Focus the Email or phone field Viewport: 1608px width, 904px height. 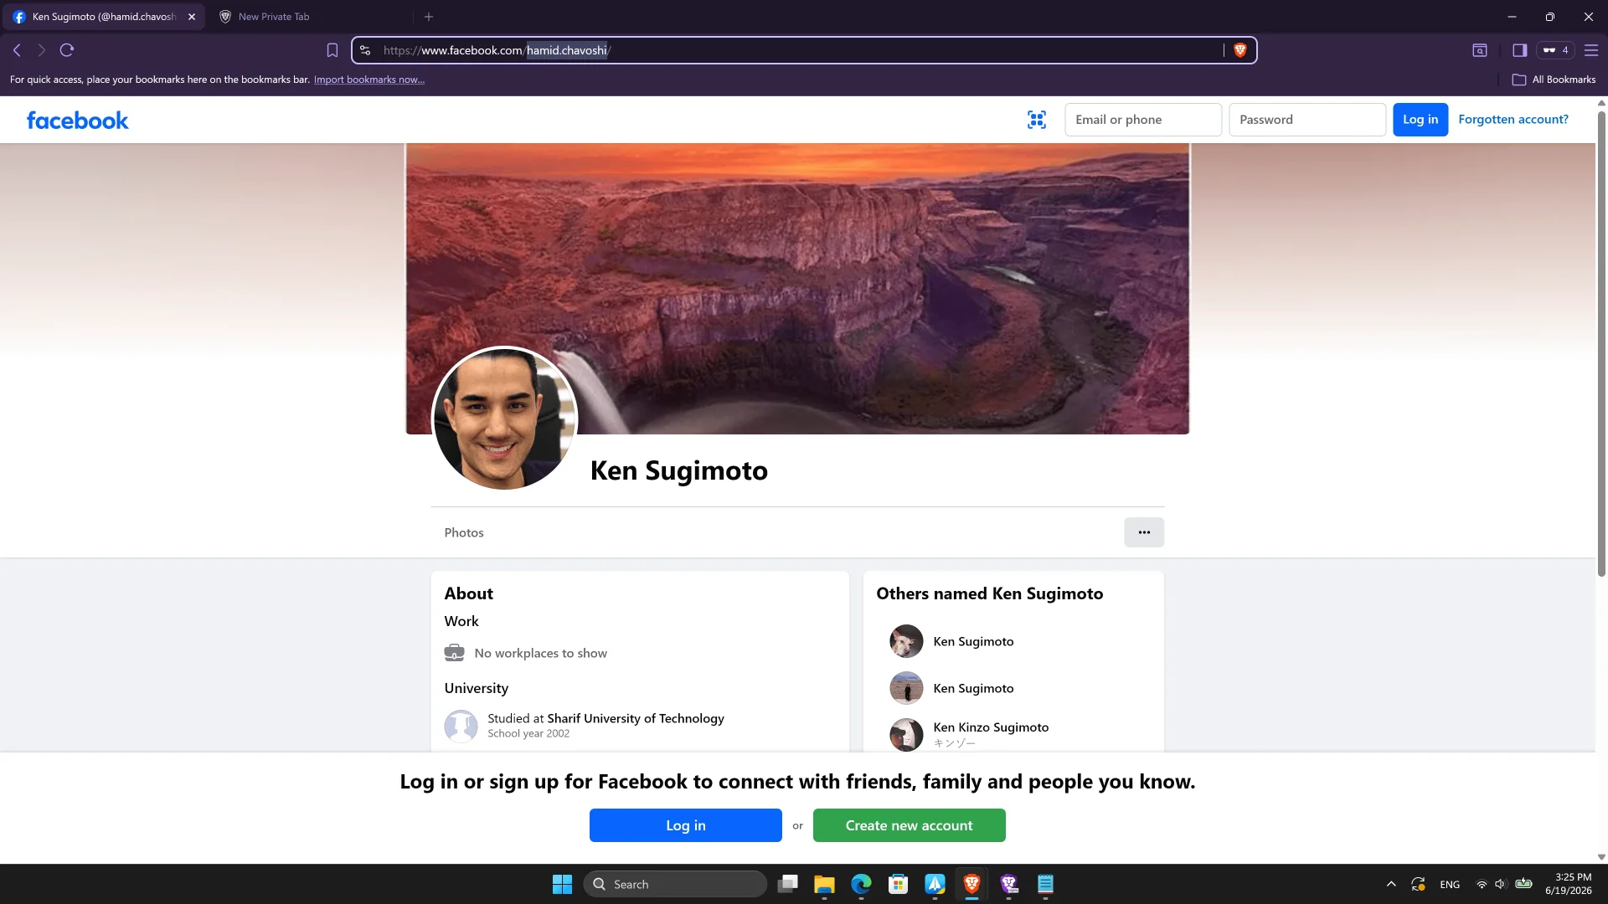pos(1143,120)
